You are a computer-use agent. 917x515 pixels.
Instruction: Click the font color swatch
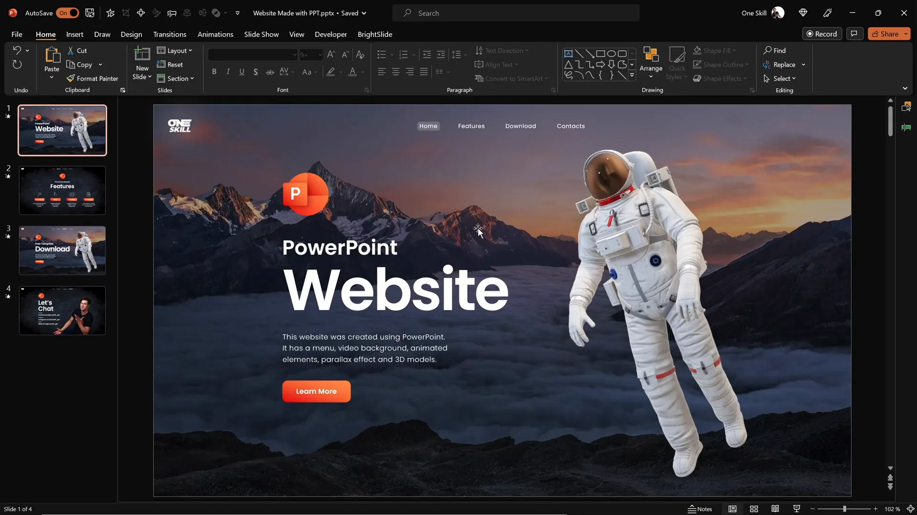tap(352, 72)
